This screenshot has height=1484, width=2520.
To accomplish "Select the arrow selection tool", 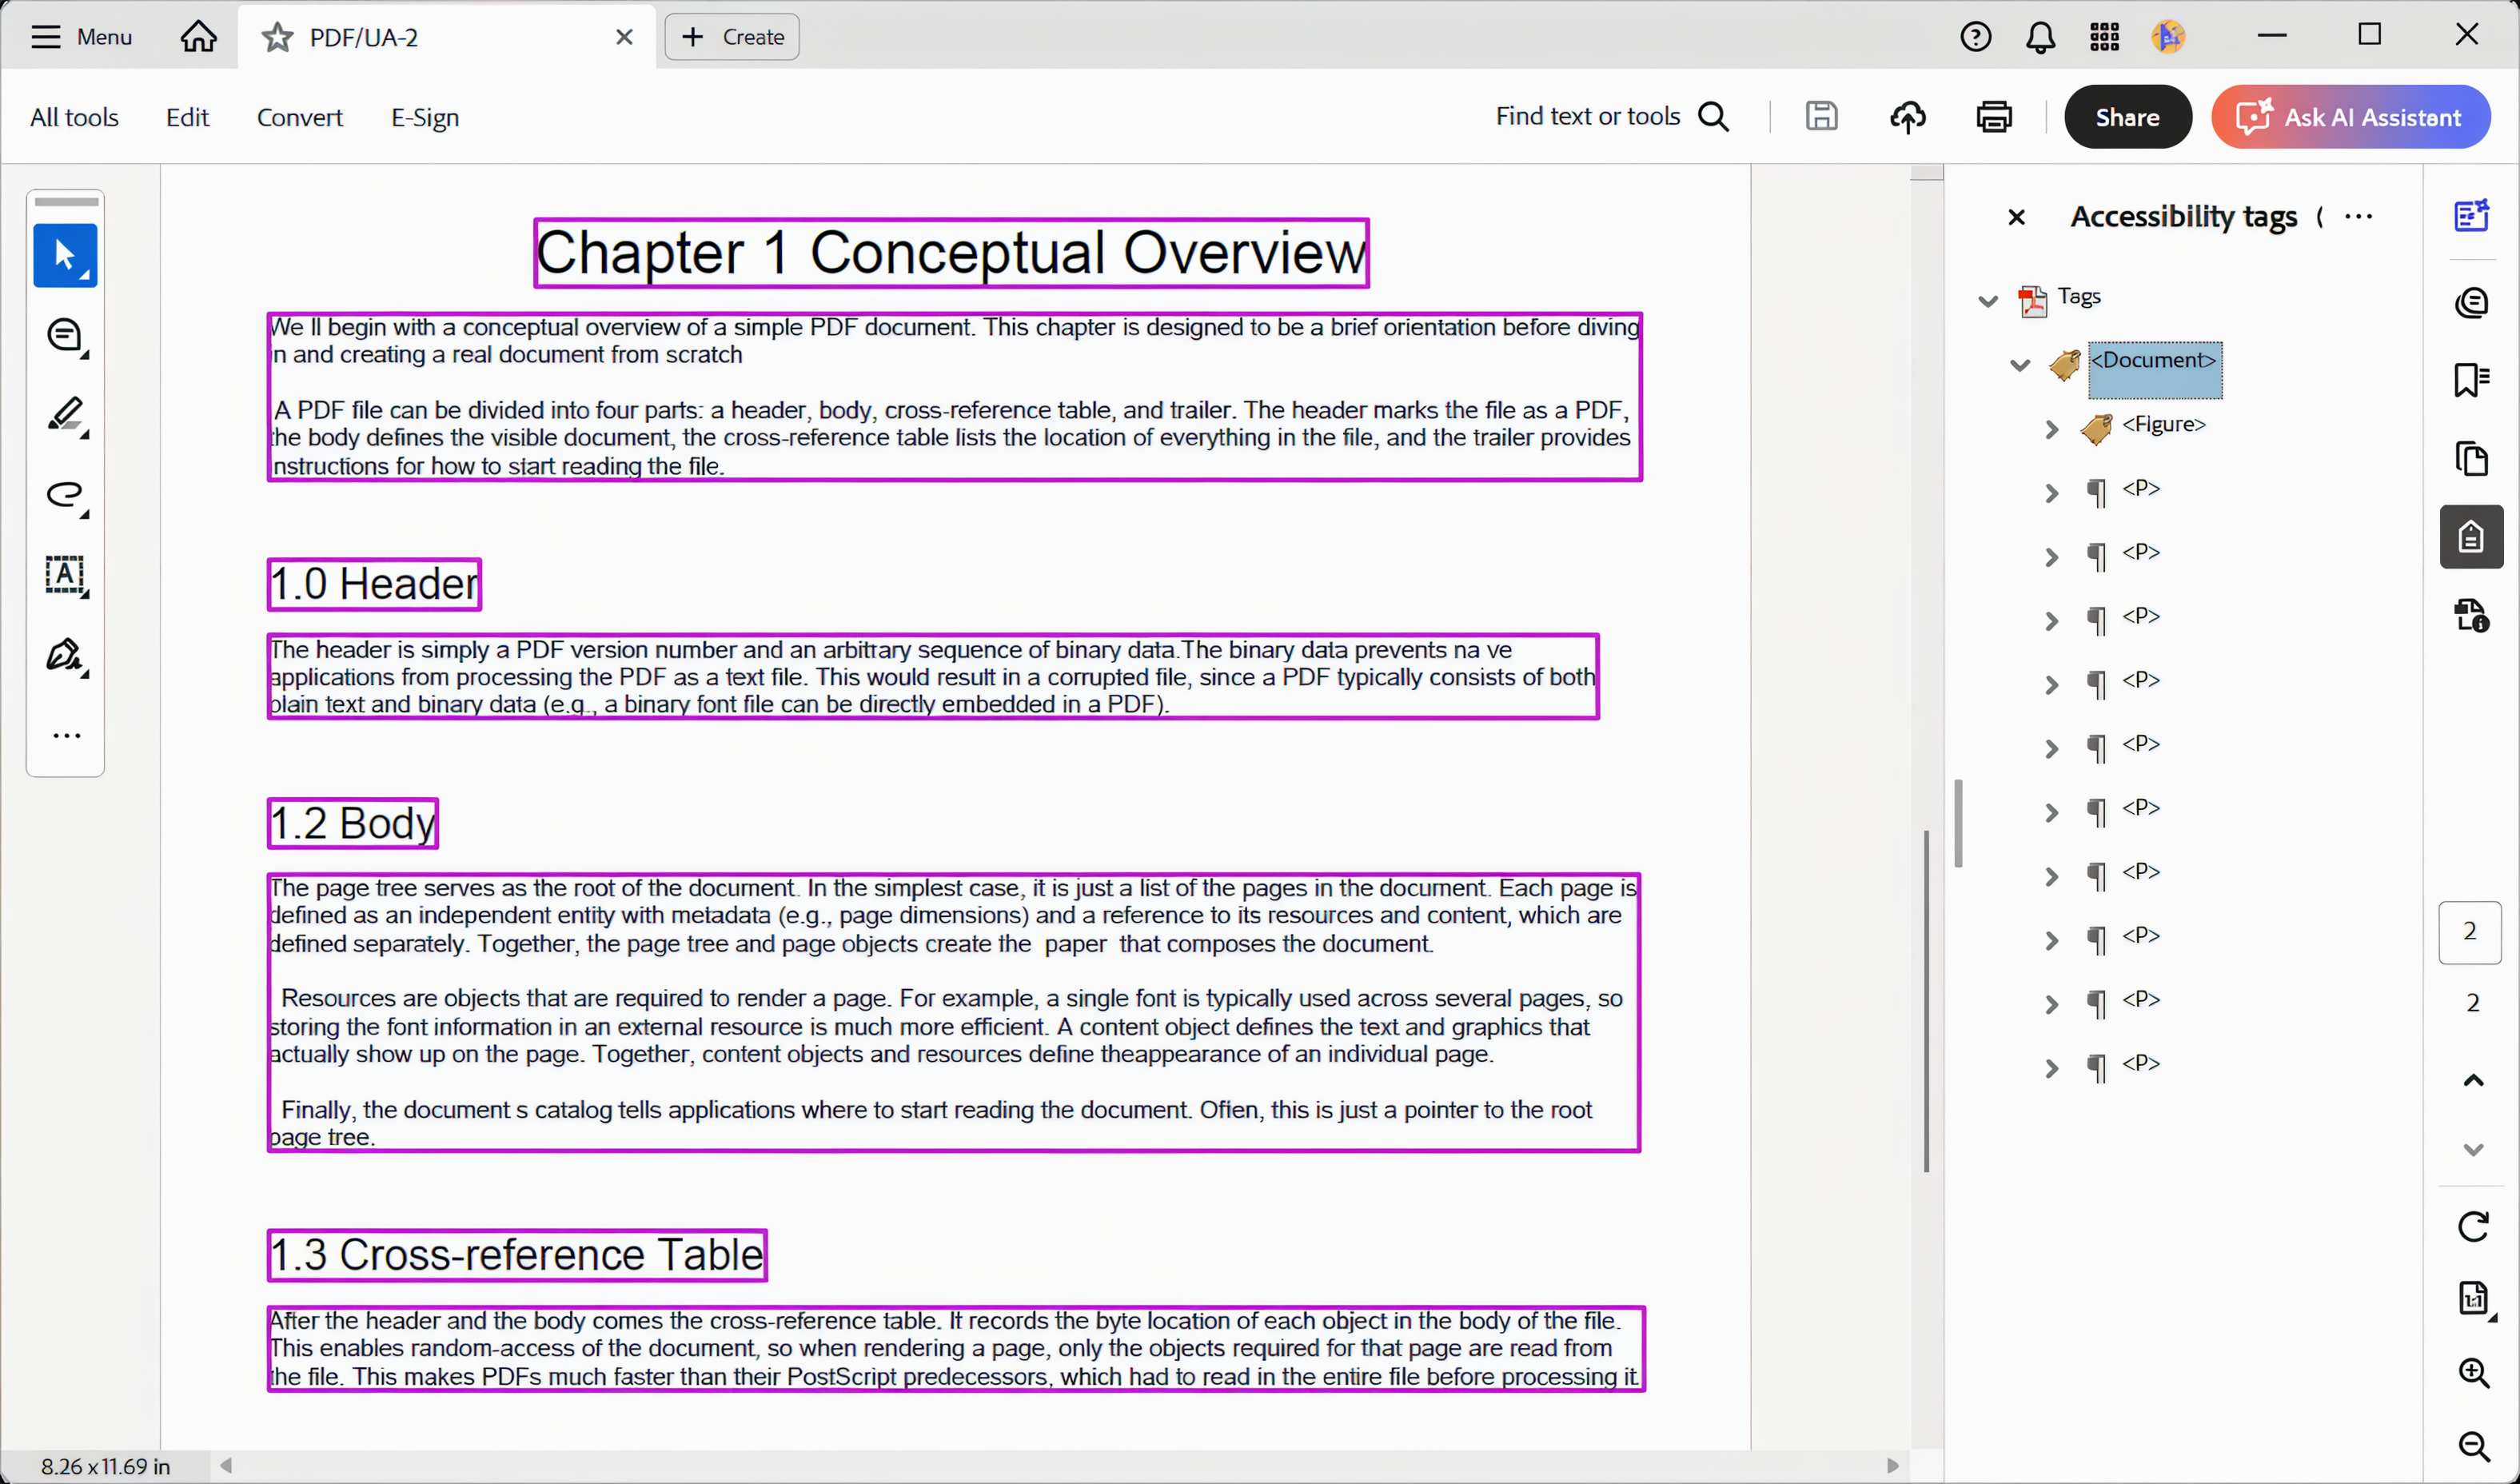I will click(65, 256).
